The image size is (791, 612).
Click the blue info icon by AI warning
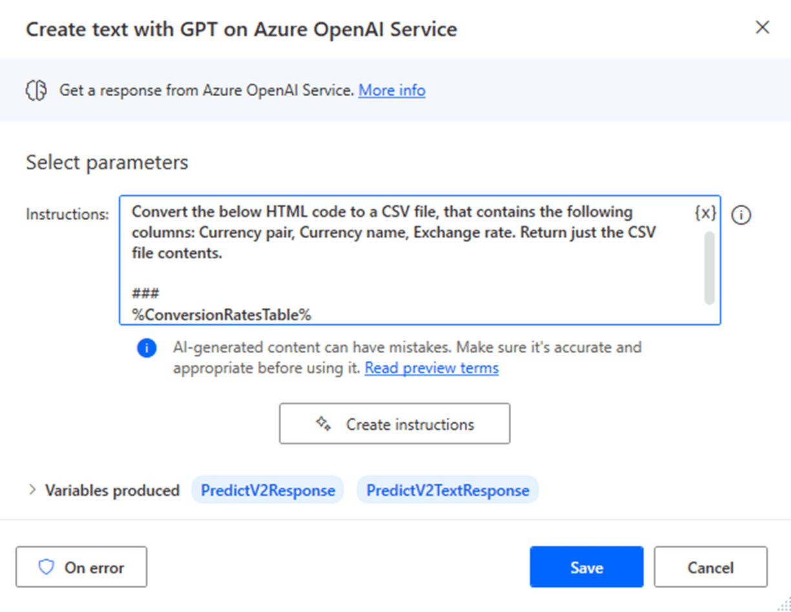point(147,349)
